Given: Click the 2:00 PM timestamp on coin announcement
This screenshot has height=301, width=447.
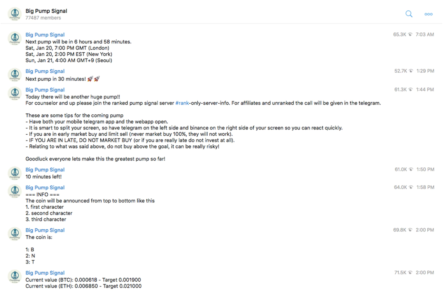Looking at the screenshot, I should pos(425,230).
